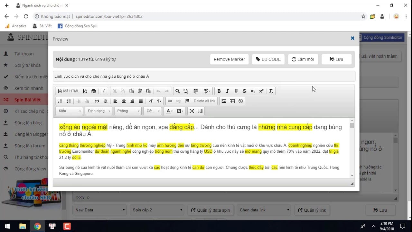Screen dimensions: 412x232
Task: Insert a table into the article
Action: pos(232,101)
